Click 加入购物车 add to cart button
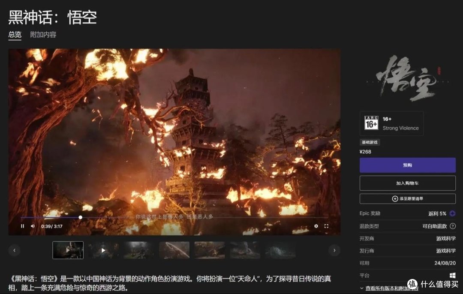This screenshot has height=294, width=463. pos(408,183)
